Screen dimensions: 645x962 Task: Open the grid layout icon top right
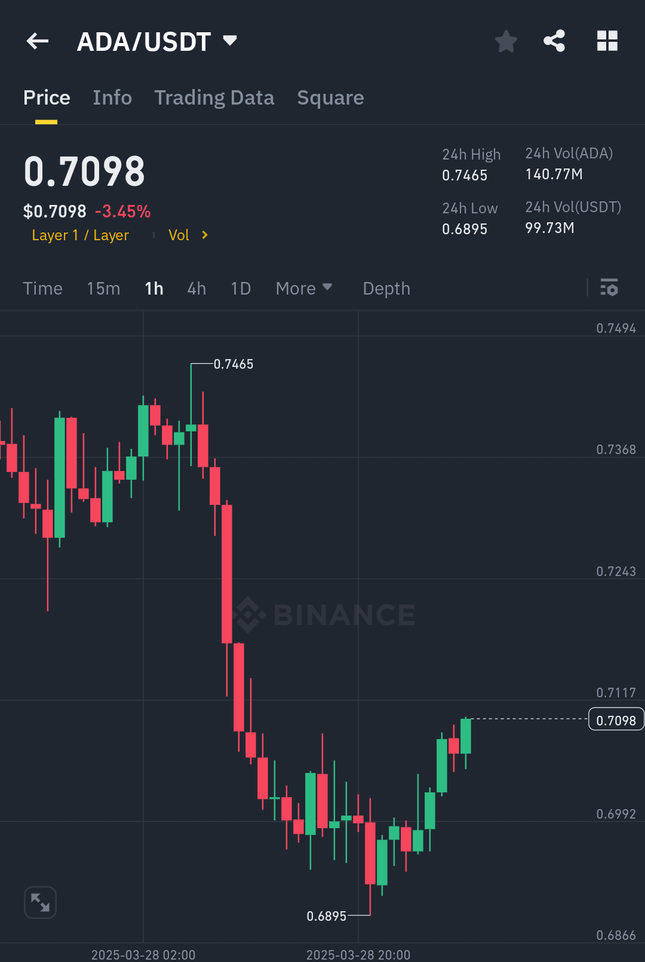pos(607,41)
